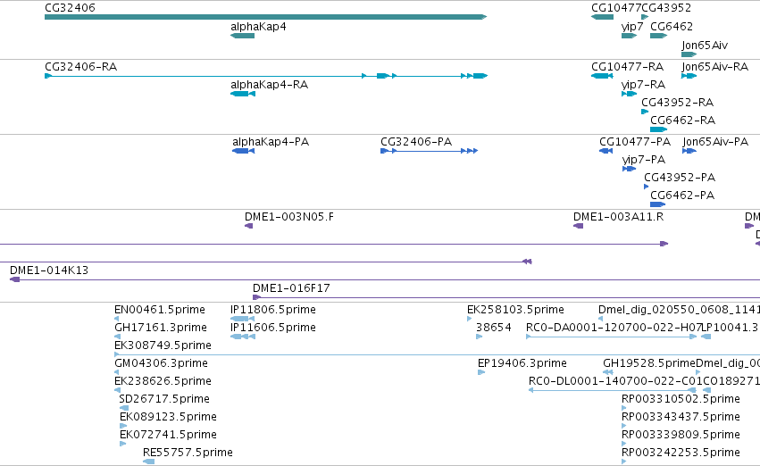
Task: Click the alphaKap4 gene arrow glyph
Action: [242, 36]
